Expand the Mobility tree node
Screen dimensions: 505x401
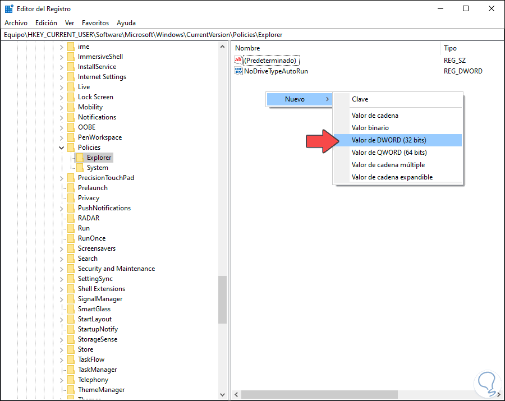pos(61,107)
